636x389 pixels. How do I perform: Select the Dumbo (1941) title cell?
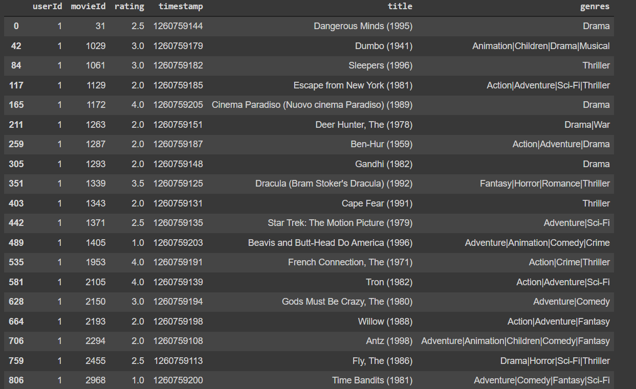click(384, 46)
